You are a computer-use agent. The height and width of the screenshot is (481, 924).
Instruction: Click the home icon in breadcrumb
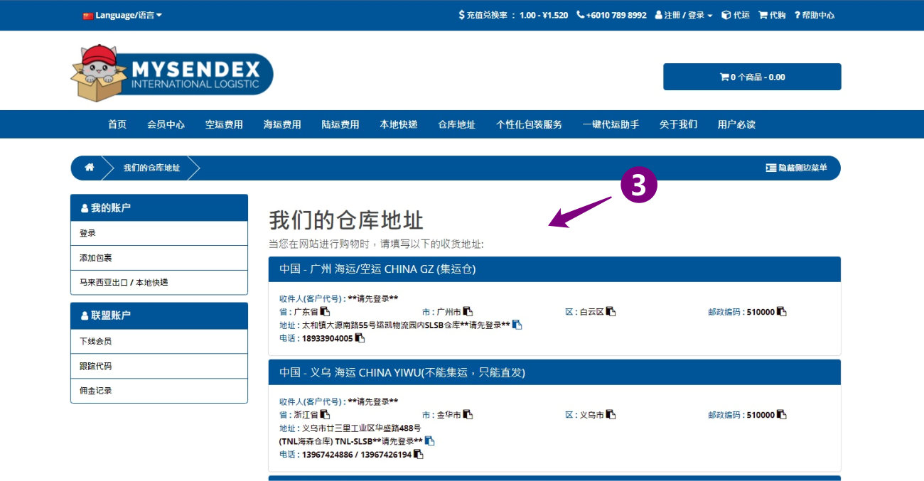point(89,168)
